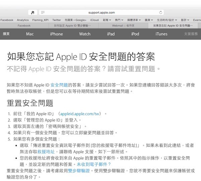This screenshot has height=181, width=201.
Task: Open the Analytics bookmark
Action: coord(23,20)
